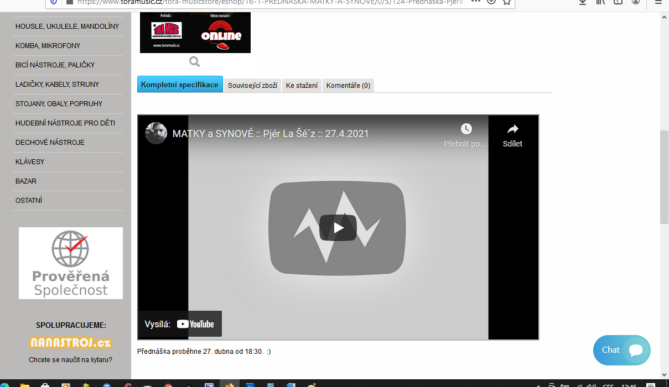The image size is (669, 387).
Task: Open BICÍ NÁSTROJE, PALIČKY category
Action: [55, 65]
